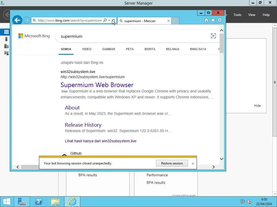This screenshot has height=207, width=277.
Task: Open Bing visual search camera icon
Action: [213, 36]
